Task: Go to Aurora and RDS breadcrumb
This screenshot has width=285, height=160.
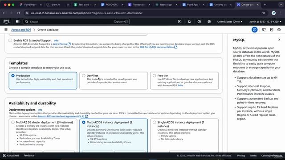Action: point(21,30)
